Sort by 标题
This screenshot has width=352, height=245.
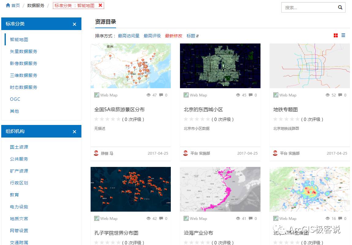click(191, 36)
